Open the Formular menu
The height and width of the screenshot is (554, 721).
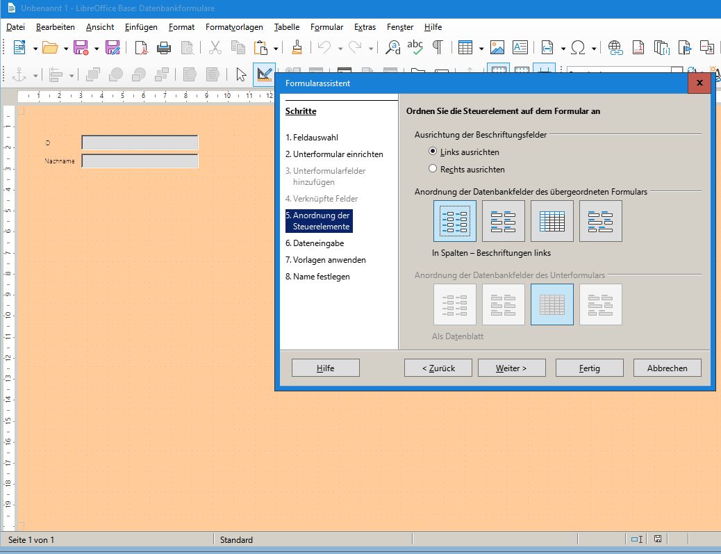[x=327, y=27]
